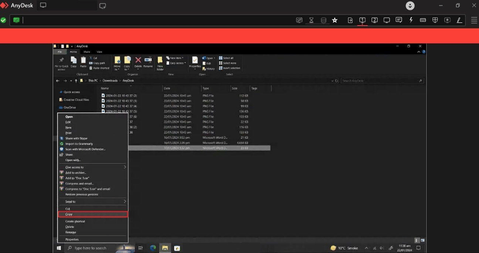Choose Properties in the context menu
The width and height of the screenshot is (479, 253).
(93, 240)
